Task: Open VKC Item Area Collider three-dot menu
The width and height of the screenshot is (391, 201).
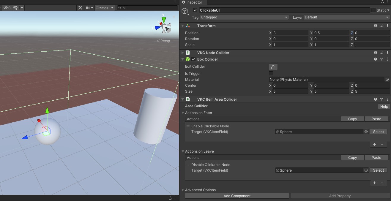Action: pos(387,99)
